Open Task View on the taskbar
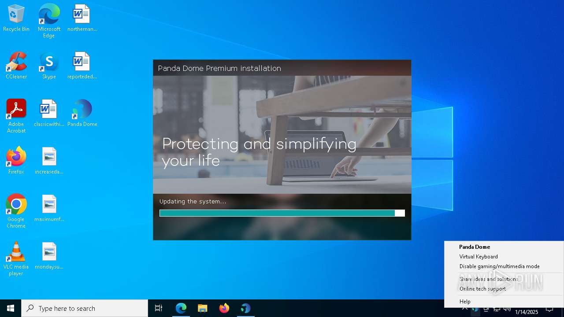 point(159,308)
